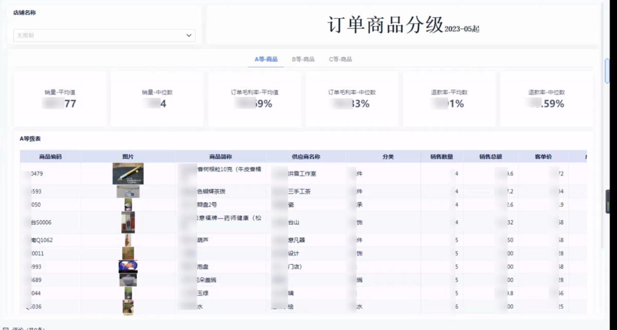Click the page vertical scrollbar thumb
This screenshot has height=330, width=617.
tap(608, 71)
